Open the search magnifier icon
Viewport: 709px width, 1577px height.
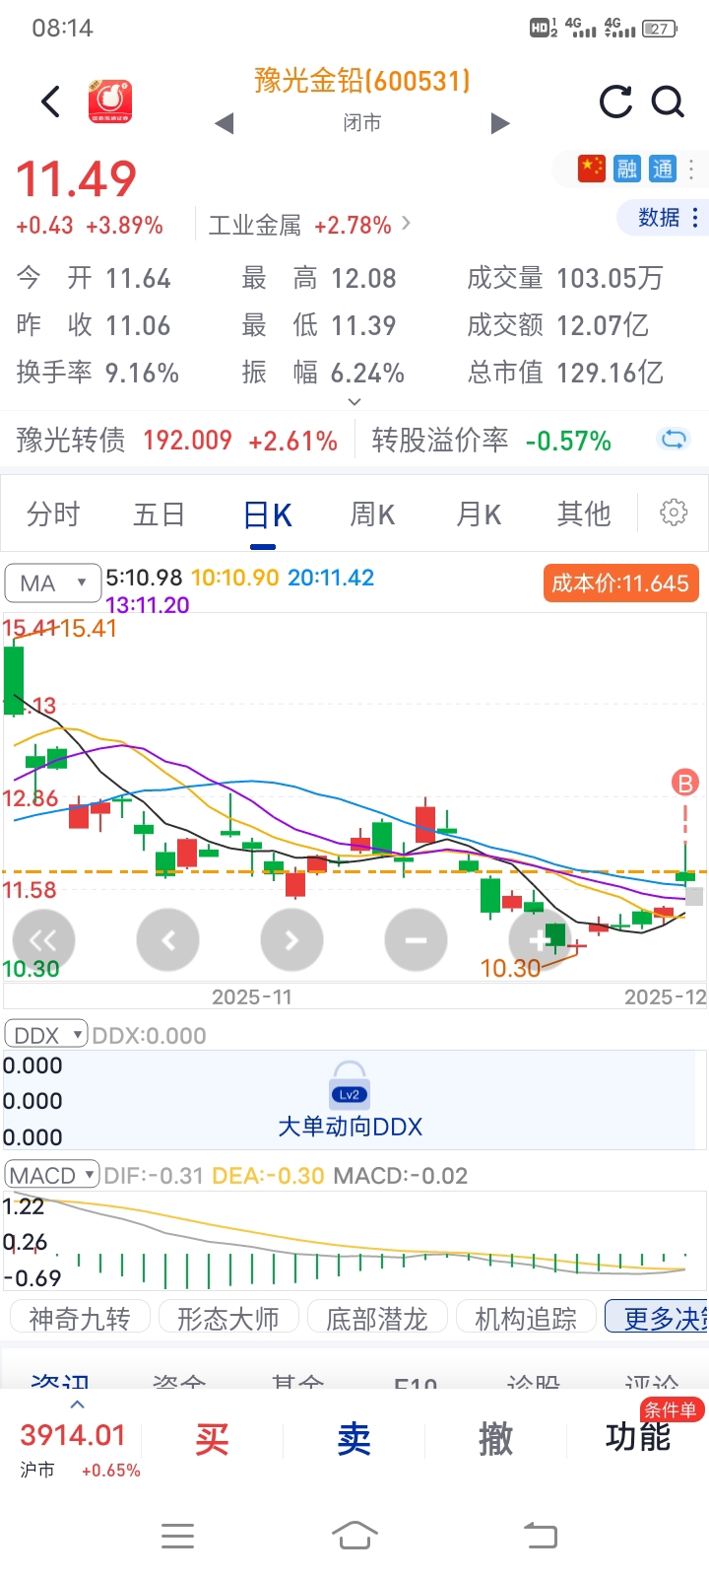coord(669,102)
